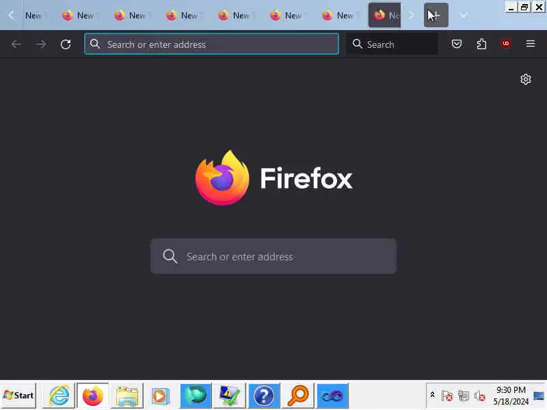Open the Firefox application menu
The height and width of the screenshot is (410, 547).
tap(531, 44)
